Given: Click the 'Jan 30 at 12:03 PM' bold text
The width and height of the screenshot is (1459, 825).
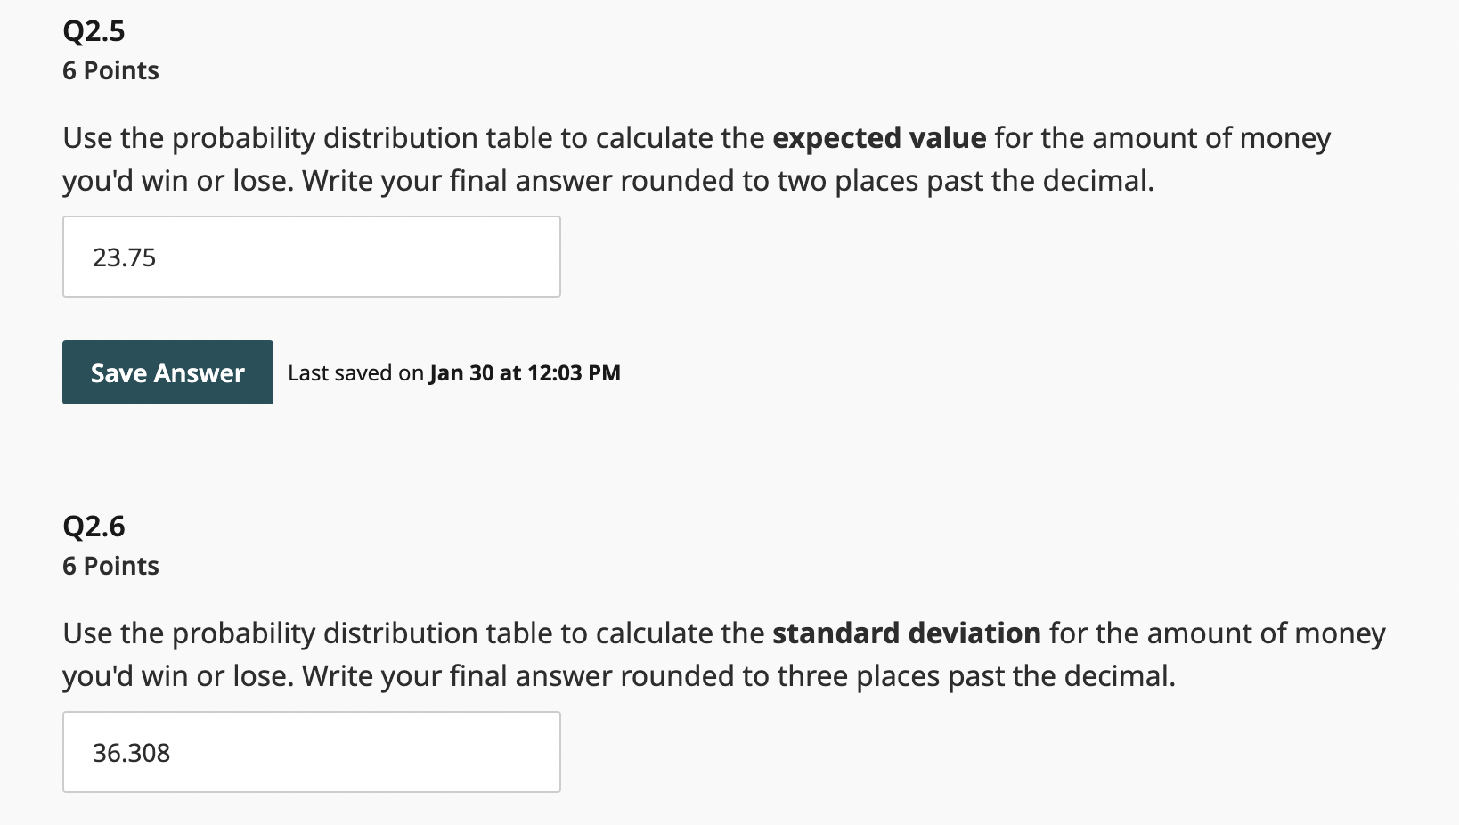Looking at the screenshot, I should point(526,372).
